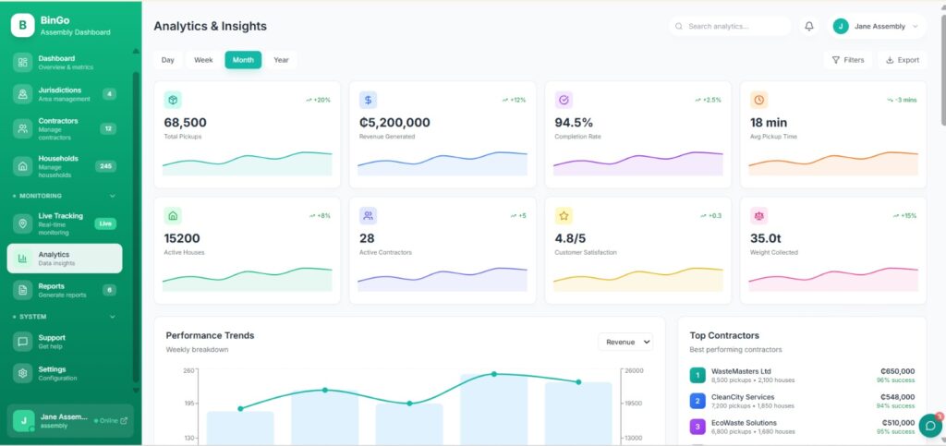Image resolution: width=946 pixels, height=446 pixels.
Task: Click the Avg Pickup Time clock icon
Action: click(x=758, y=100)
